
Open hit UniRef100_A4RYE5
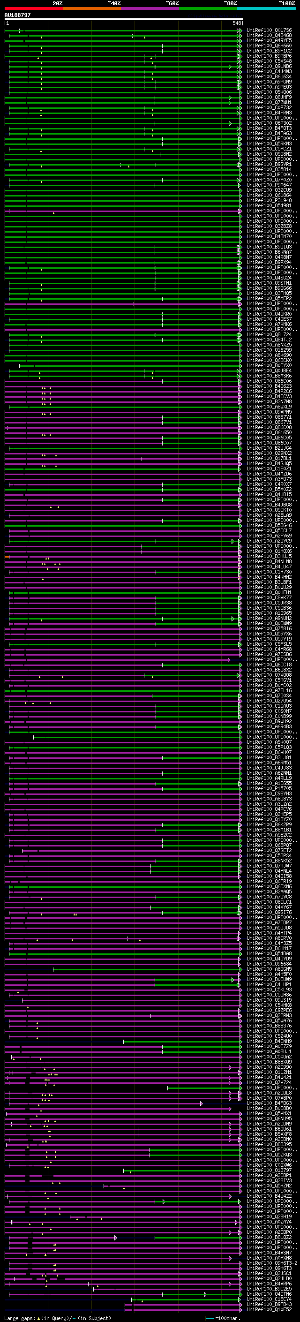tap(269, 40)
